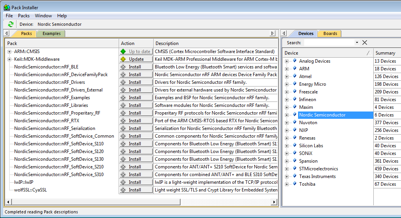Open the Window menu
401x218 pixels.
(x=43, y=16)
